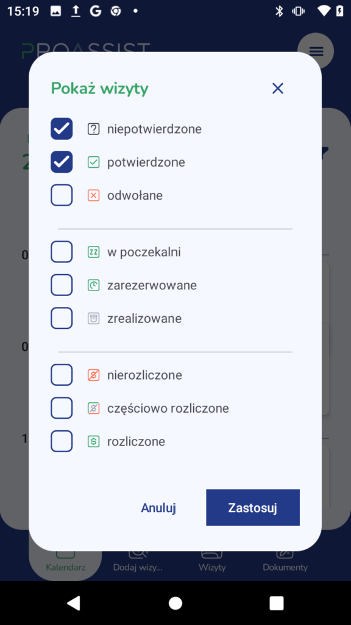Tick the zarezerwowane checkbox
The image size is (351, 625).
click(62, 284)
